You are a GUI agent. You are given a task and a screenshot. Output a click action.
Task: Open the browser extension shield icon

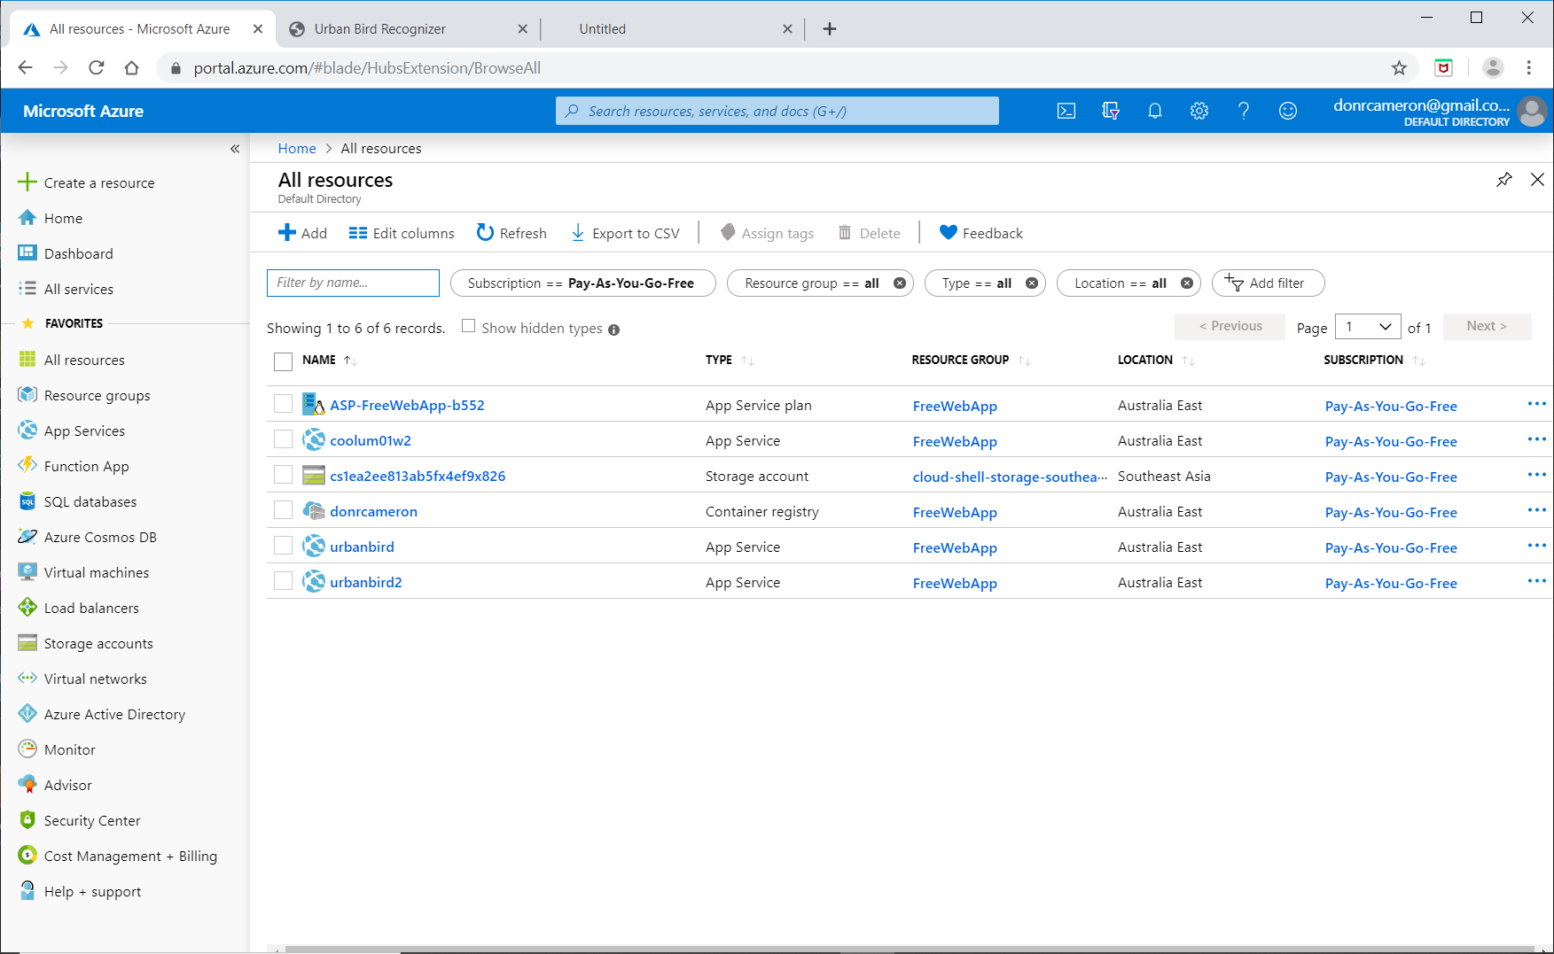[1444, 68]
